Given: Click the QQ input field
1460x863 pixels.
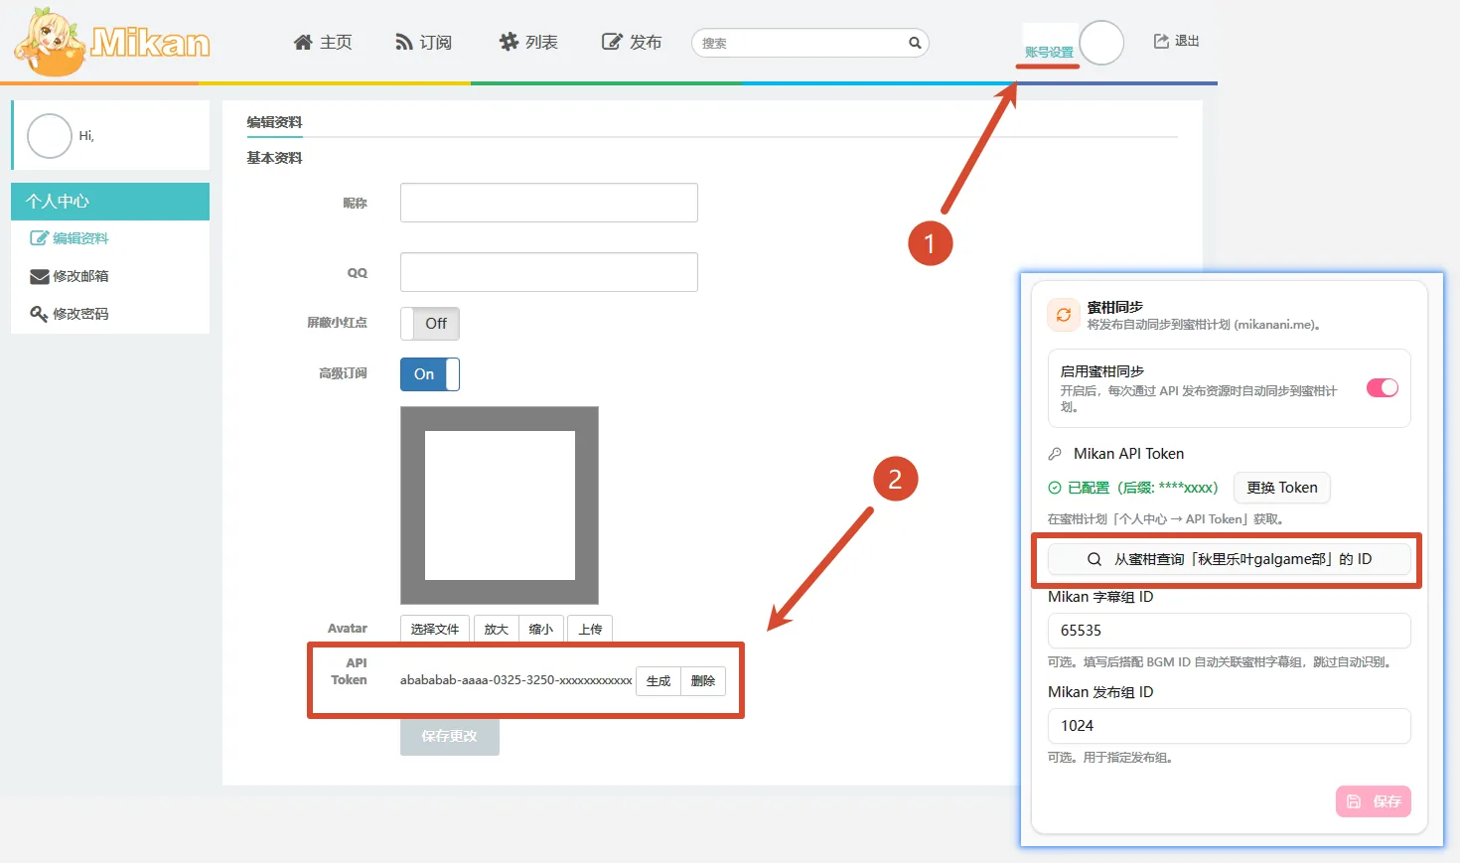Looking at the screenshot, I should [549, 272].
